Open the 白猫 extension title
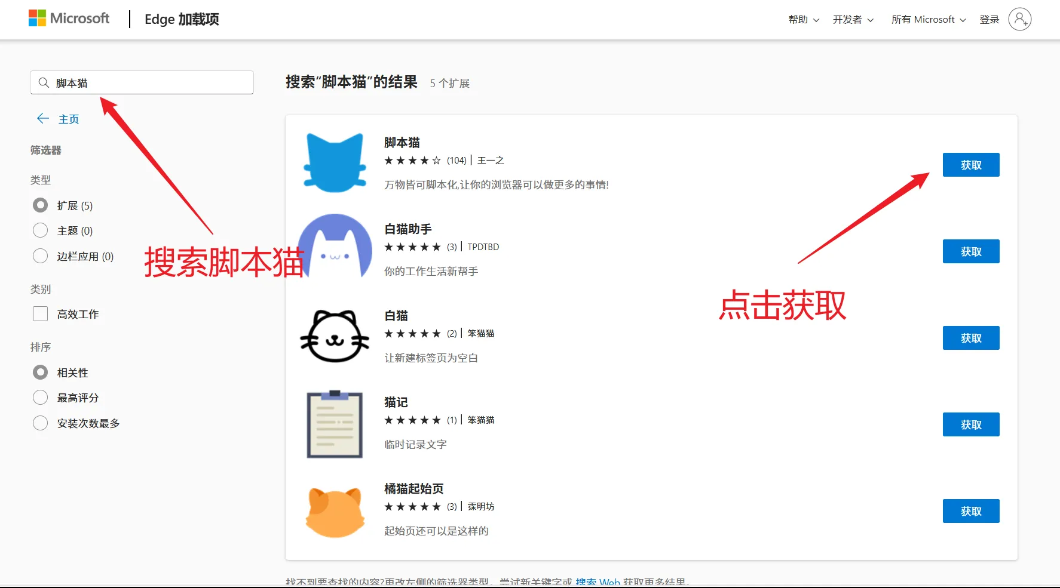Image resolution: width=1060 pixels, height=588 pixels. tap(396, 316)
